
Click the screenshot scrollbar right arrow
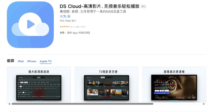(204, 104)
